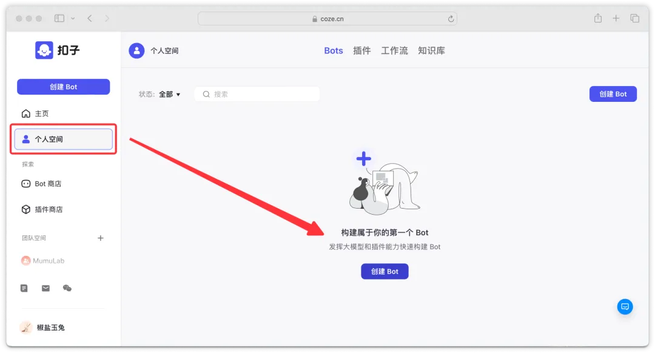655x353 pixels.
Task: Show Safari tab overview
Action: [635, 18]
